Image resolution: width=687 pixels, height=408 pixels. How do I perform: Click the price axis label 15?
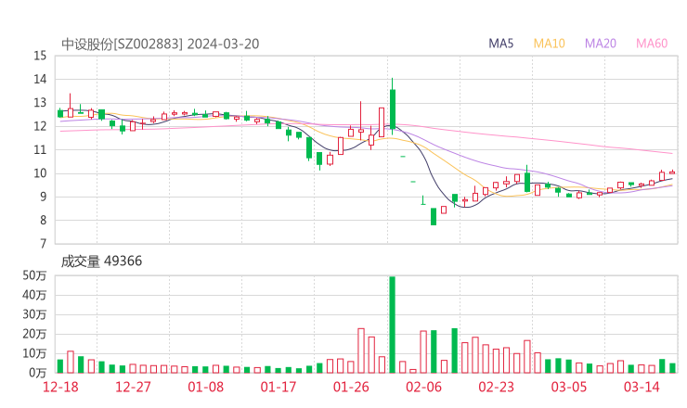click(40, 56)
